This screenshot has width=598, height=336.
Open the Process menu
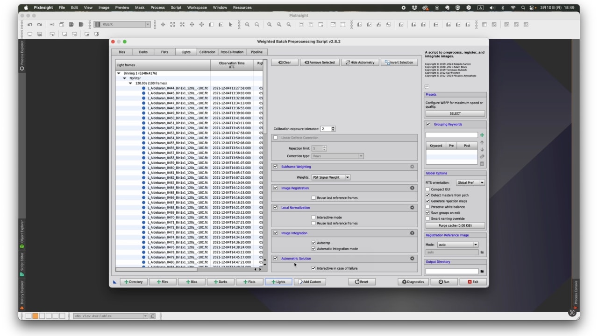click(157, 7)
